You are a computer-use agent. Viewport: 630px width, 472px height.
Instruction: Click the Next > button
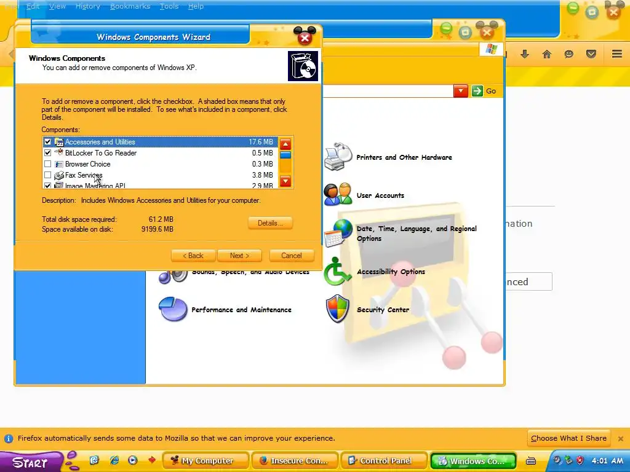239,256
